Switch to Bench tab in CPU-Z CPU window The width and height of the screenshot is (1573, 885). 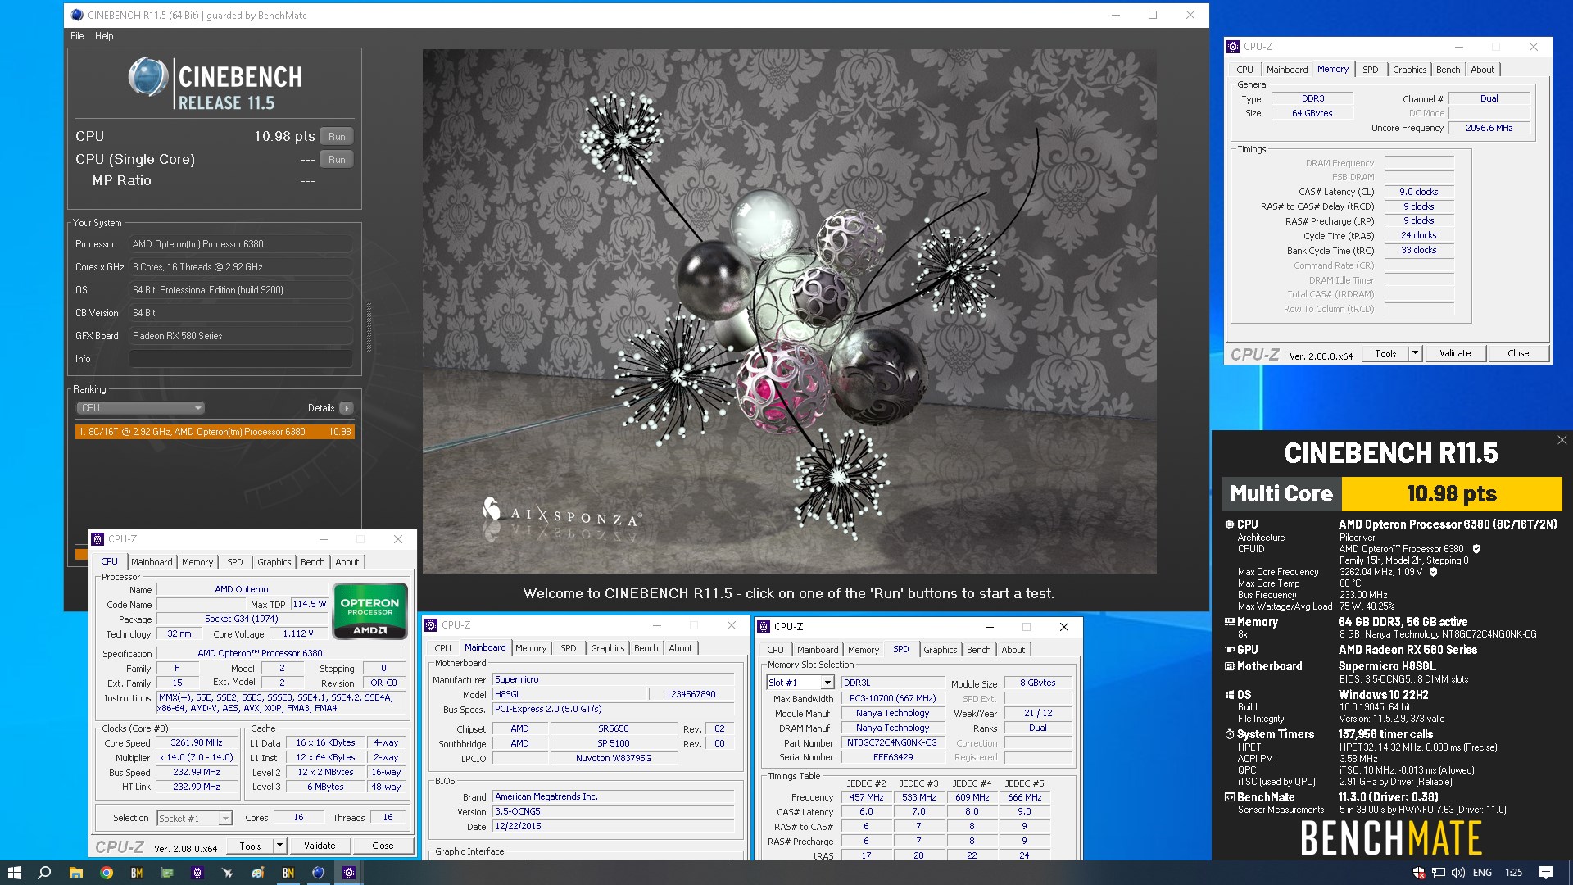313,562
